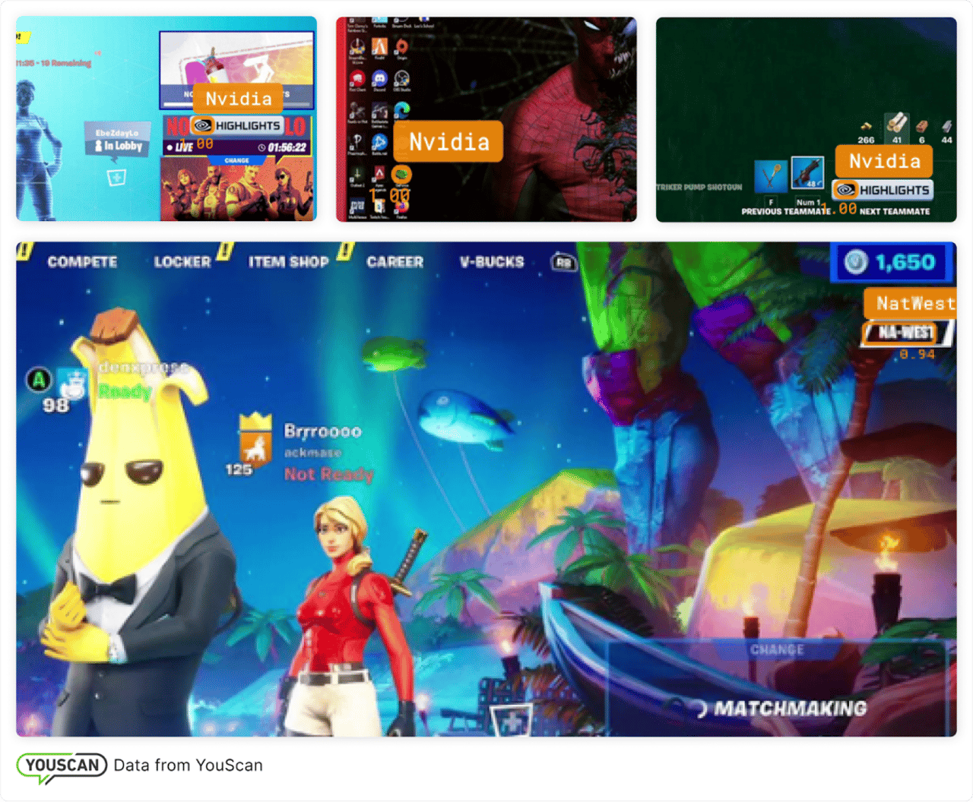Click the Discord desktop icon
This screenshot has height=802, width=973.
[379, 79]
